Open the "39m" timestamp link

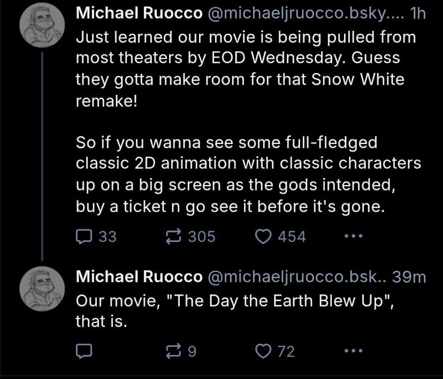(x=409, y=276)
